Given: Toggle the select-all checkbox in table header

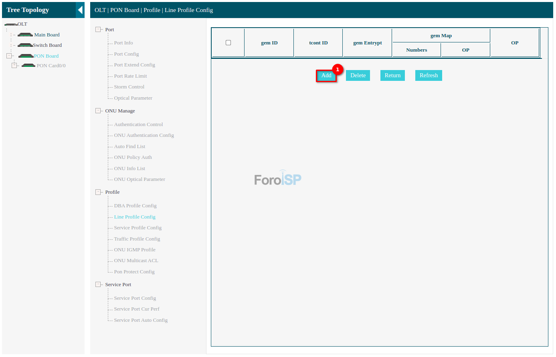Looking at the screenshot, I should [x=228, y=43].
